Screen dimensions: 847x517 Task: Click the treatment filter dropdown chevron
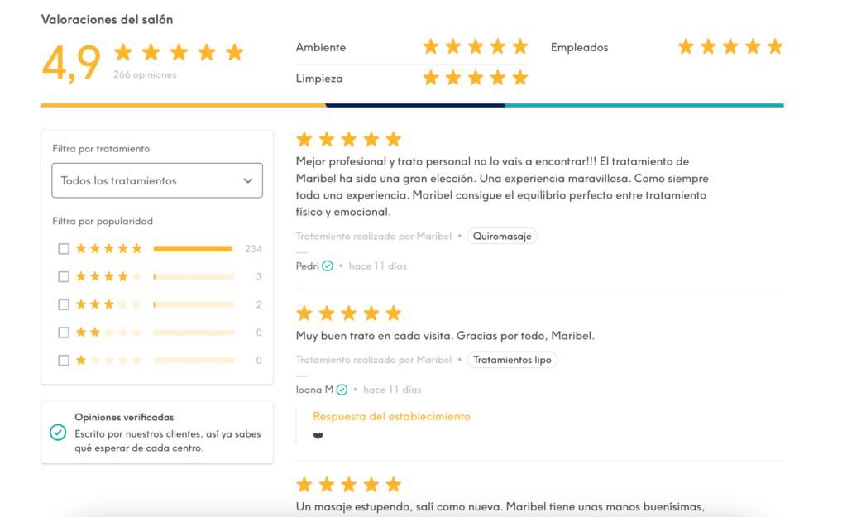(247, 181)
